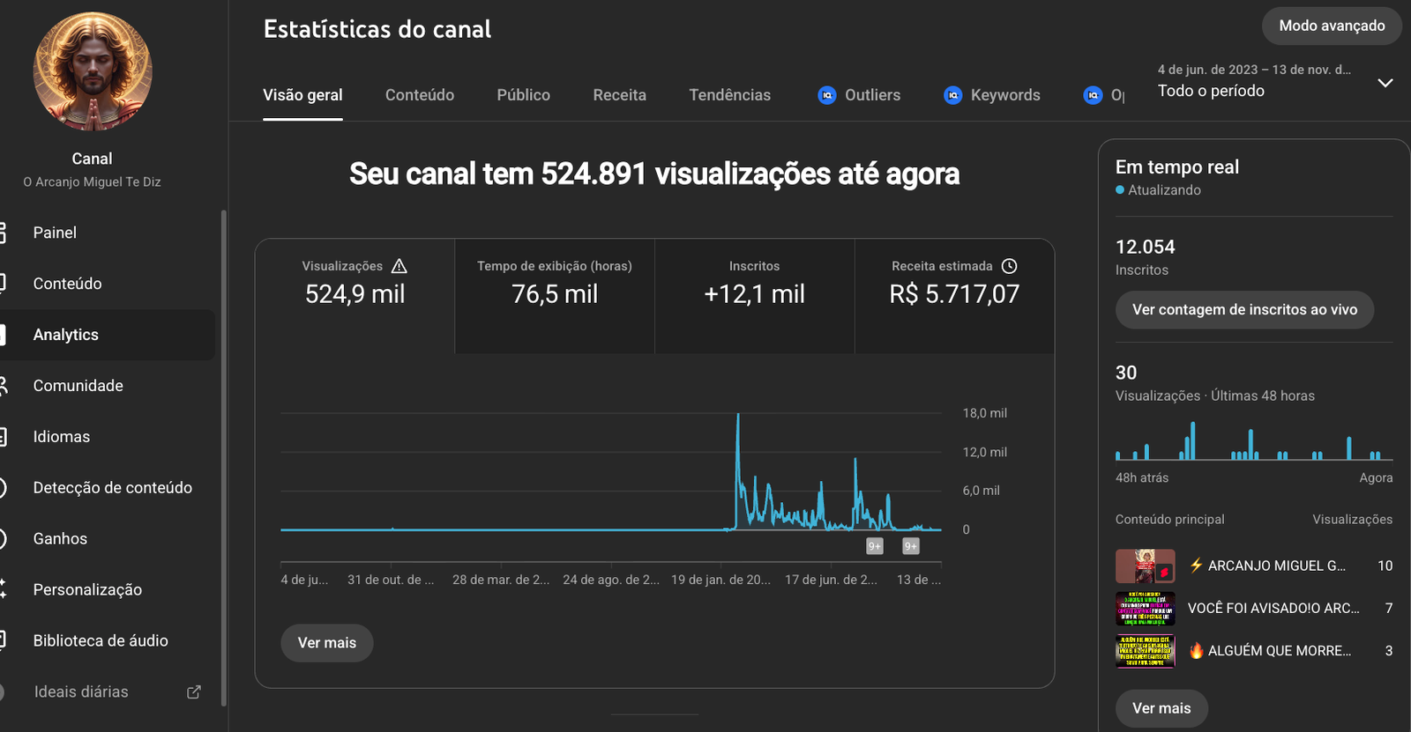
Task: Click the second 9+ video marker on chart
Action: click(911, 546)
